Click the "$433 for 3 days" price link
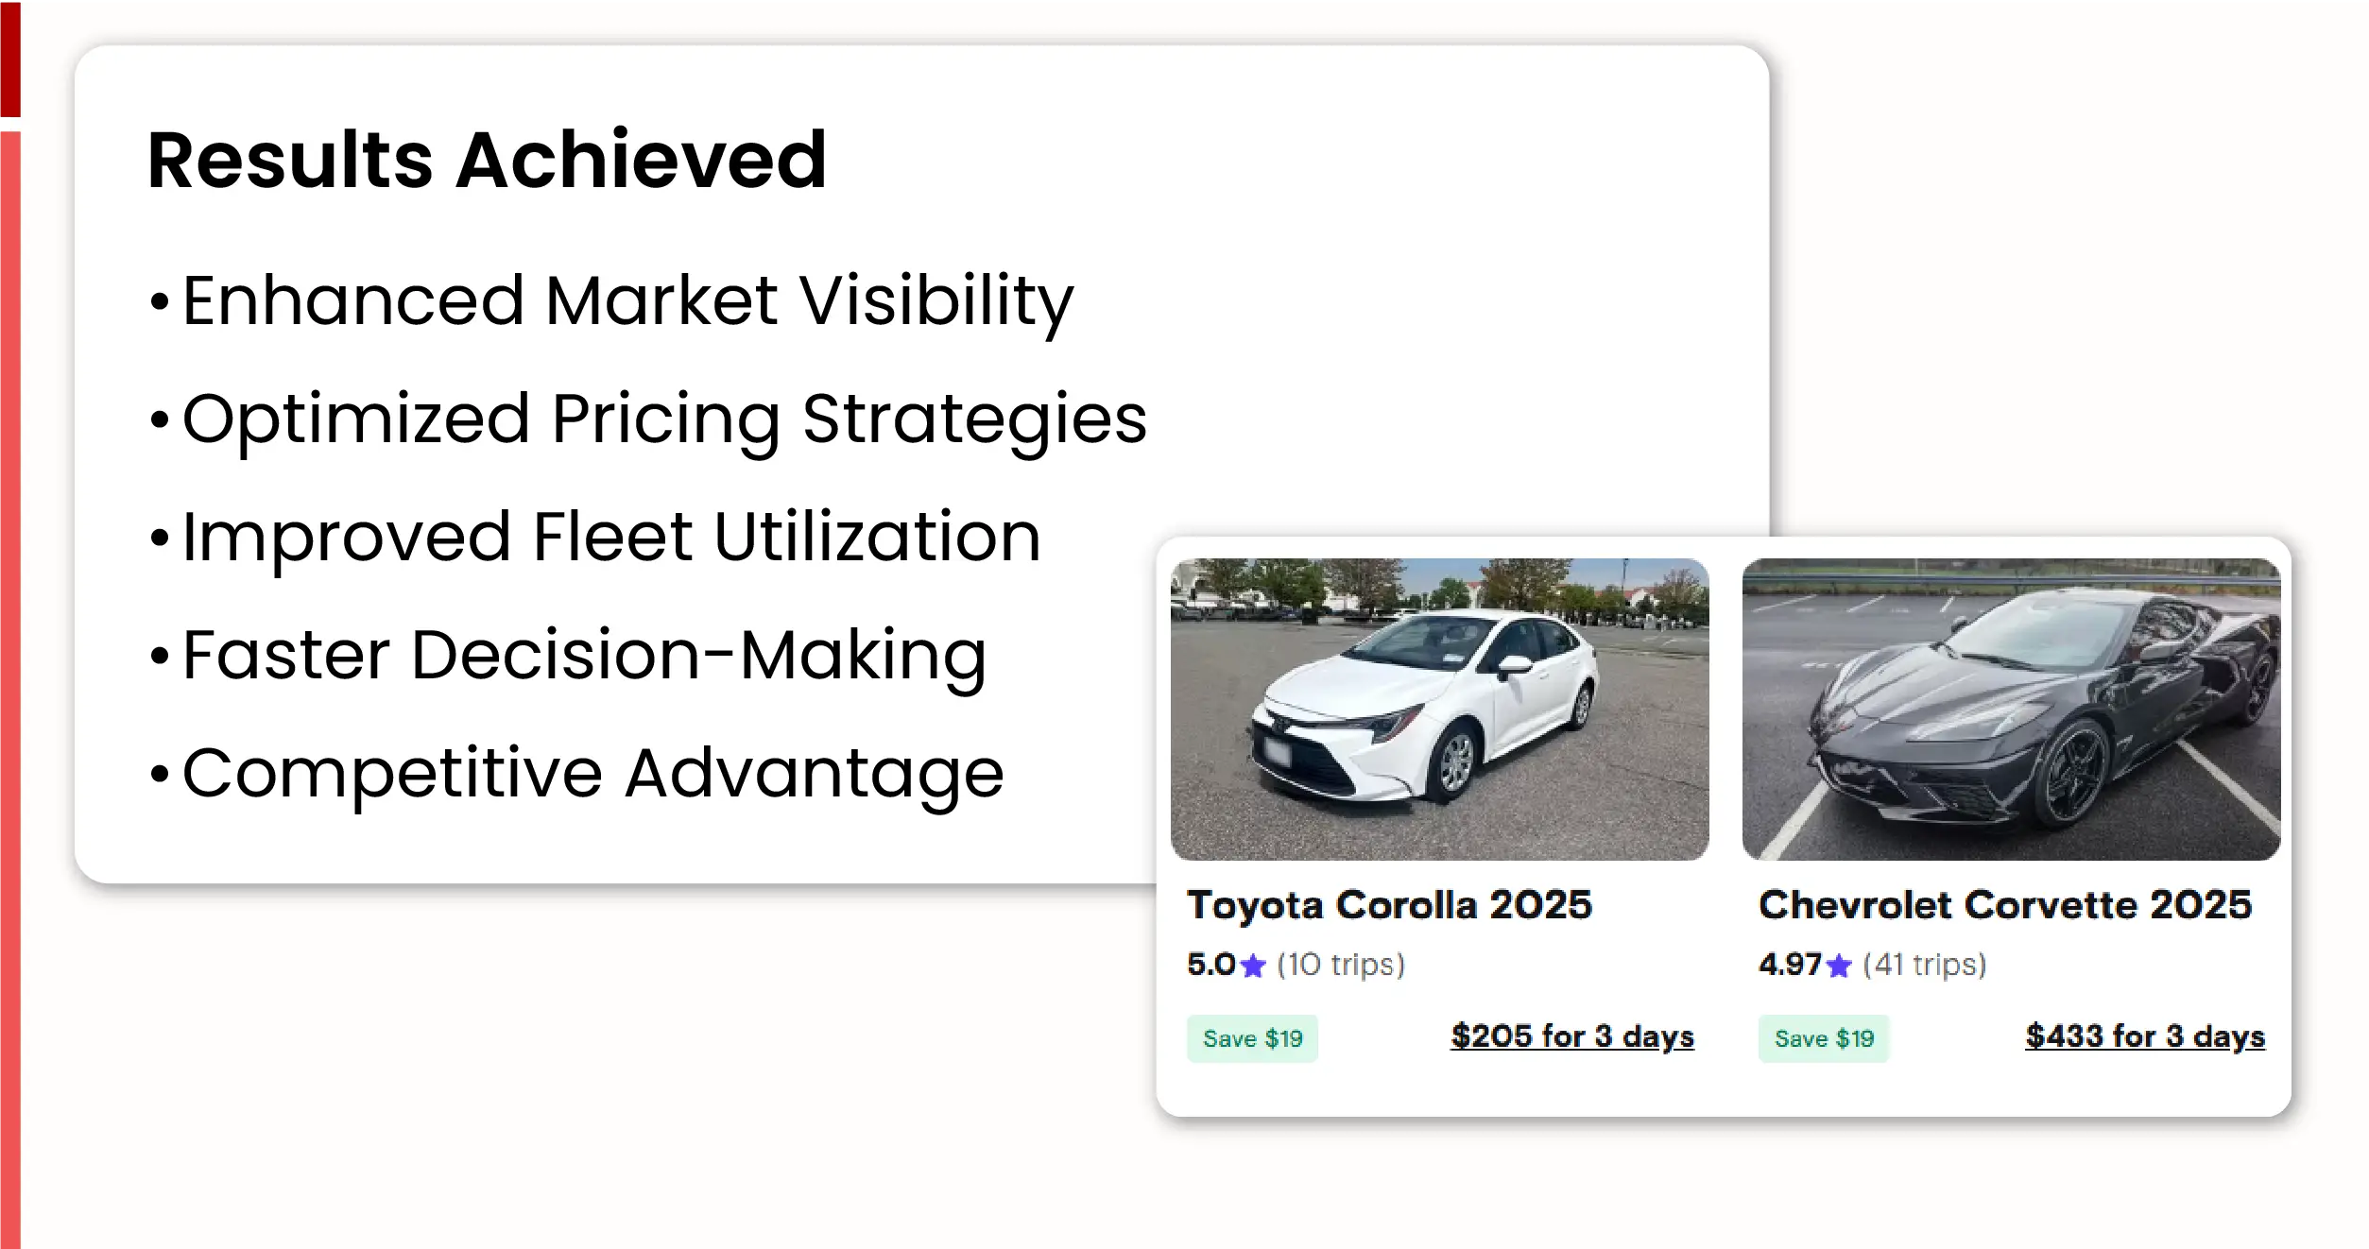2369x1249 pixels. [2145, 1036]
